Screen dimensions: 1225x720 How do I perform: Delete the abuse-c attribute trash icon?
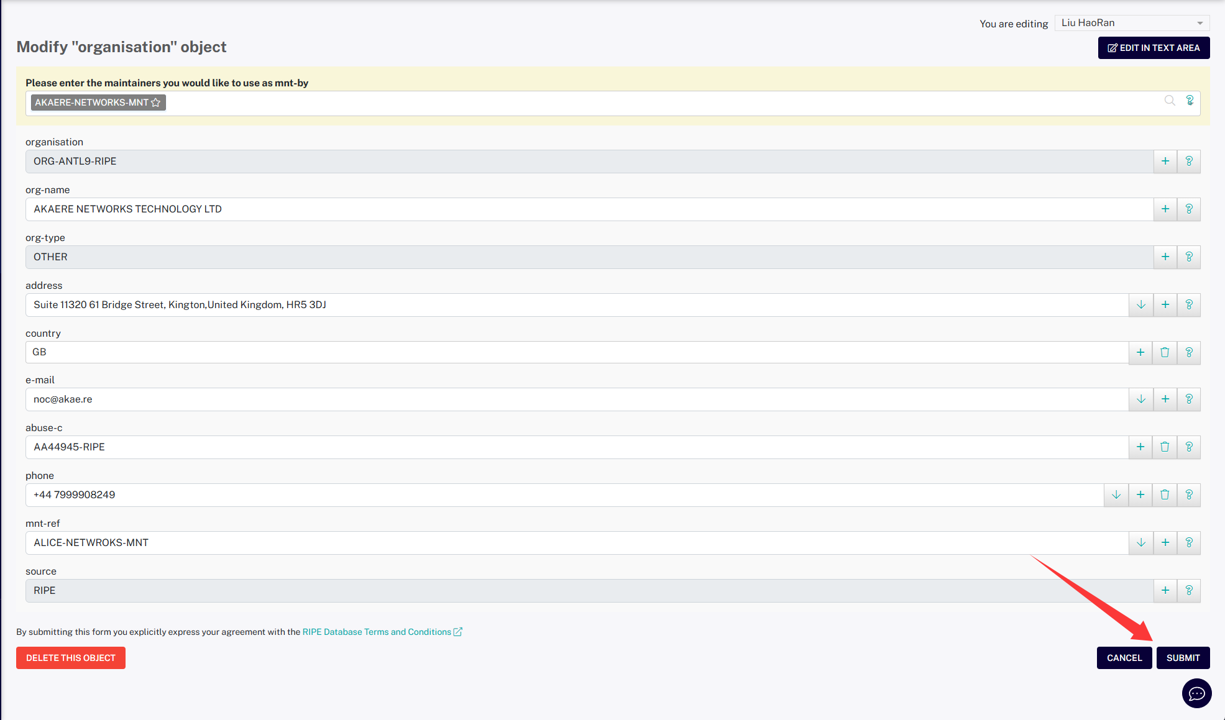[1165, 447]
